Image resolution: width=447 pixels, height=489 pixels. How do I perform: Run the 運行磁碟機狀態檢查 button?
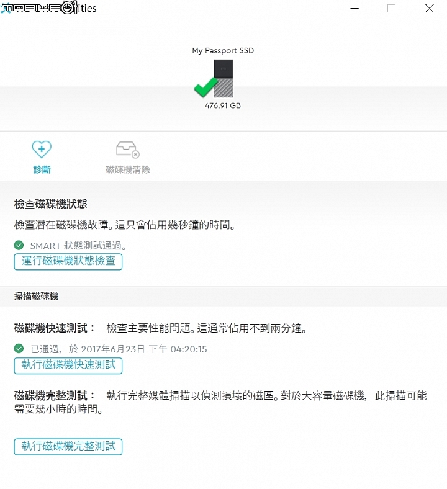pyautogui.click(x=68, y=262)
